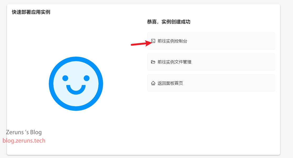Return home using 返回面板首页 text
Image resolution: width=293 pixels, height=158 pixels.
tap(170, 83)
